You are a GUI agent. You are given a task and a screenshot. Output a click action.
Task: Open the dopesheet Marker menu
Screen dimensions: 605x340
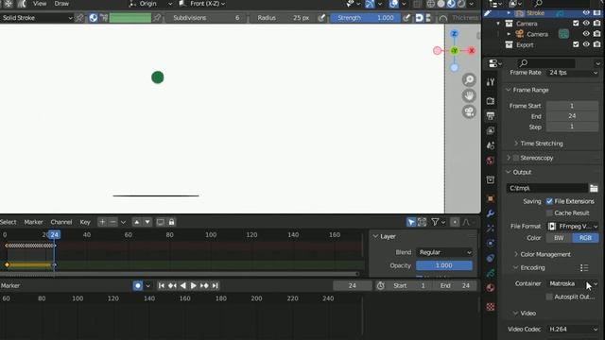pos(34,222)
